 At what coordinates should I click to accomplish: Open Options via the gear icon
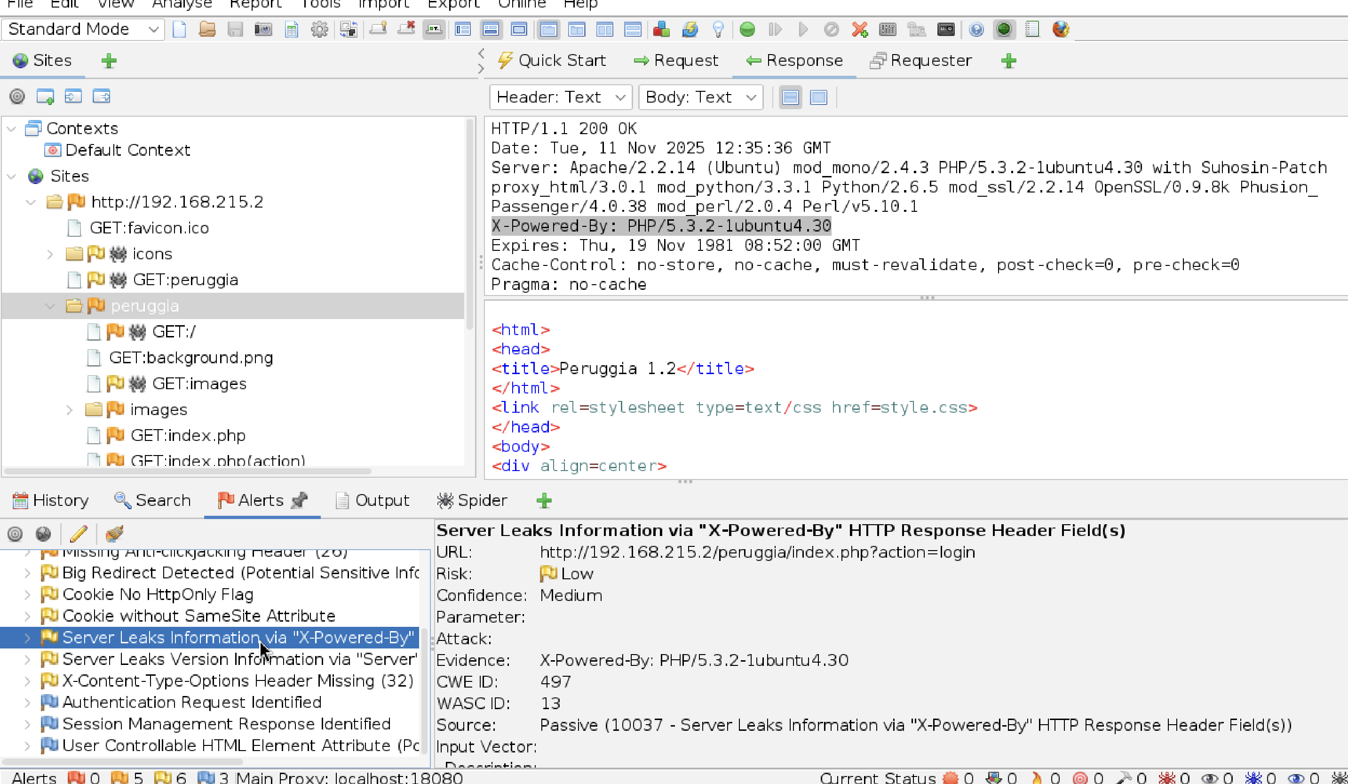coord(319,30)
